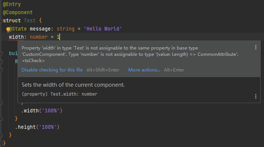Click the yellow lightbulb quick-fix icon
The height and width of the screenshot is (147, 264).
coord(8,30)
